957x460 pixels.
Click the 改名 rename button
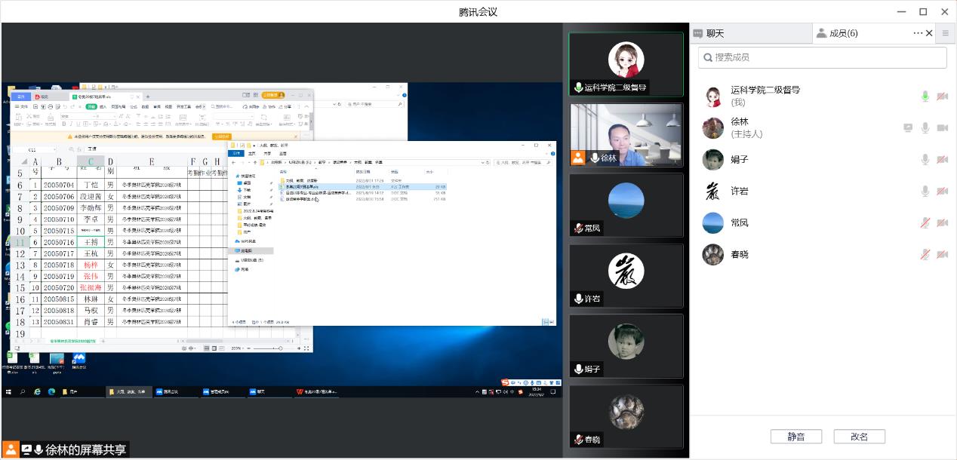(x=860, y=437)
